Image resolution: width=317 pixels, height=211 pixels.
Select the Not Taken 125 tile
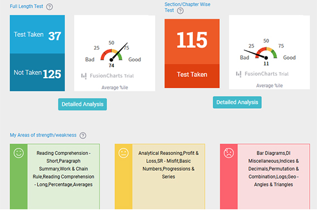tap(37, 73)
